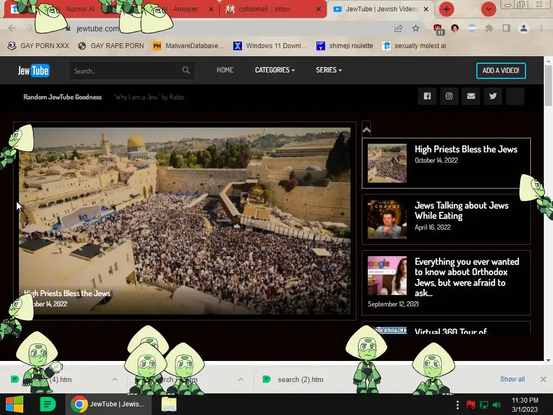The width and height of the screenshot is (553, 415).
Task: Click the ADD A VIDEO! button
Action: tap(501, 71)
